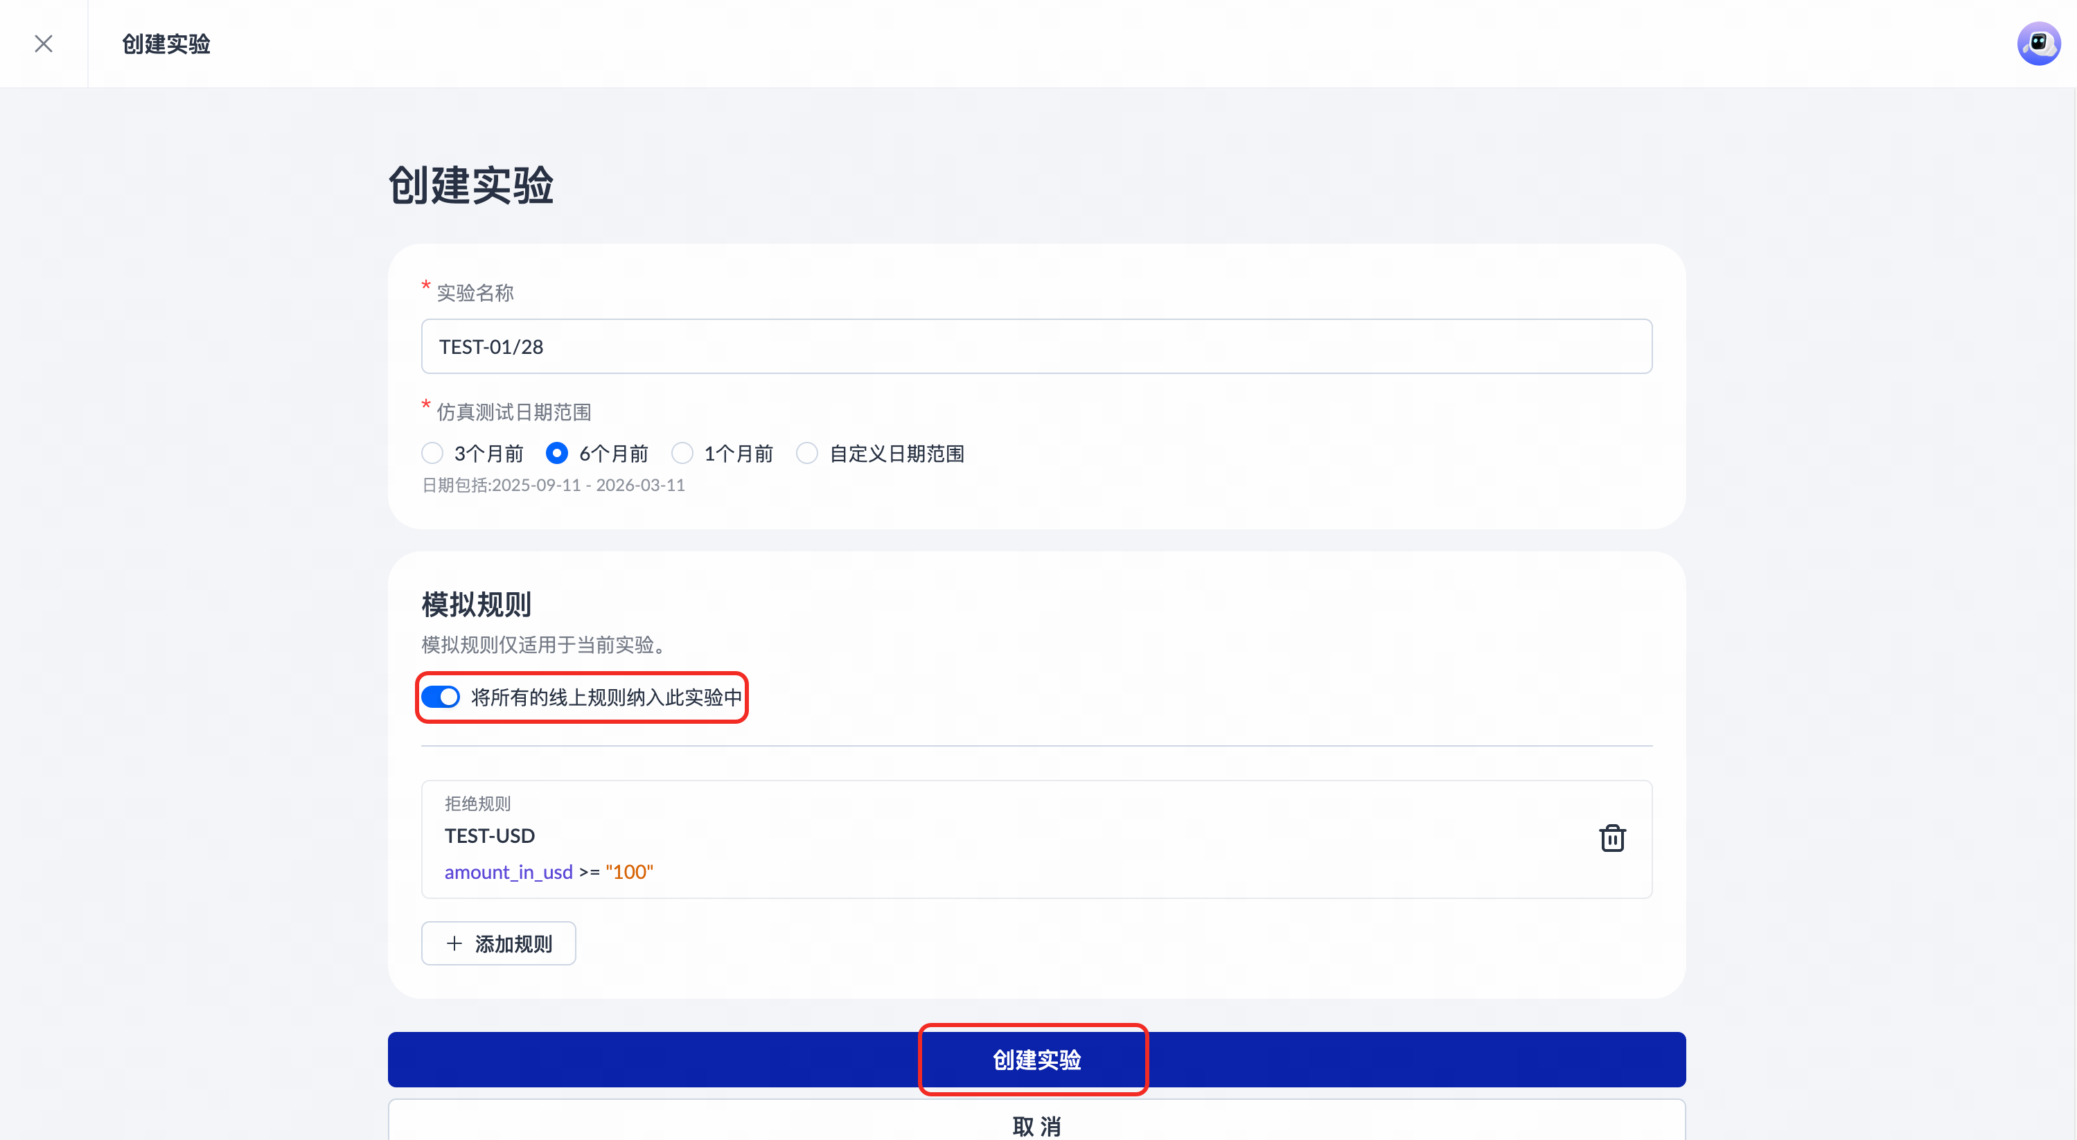
Task: Delete the TEST-USD rule via trash icon
Action: pos(1611,839)
